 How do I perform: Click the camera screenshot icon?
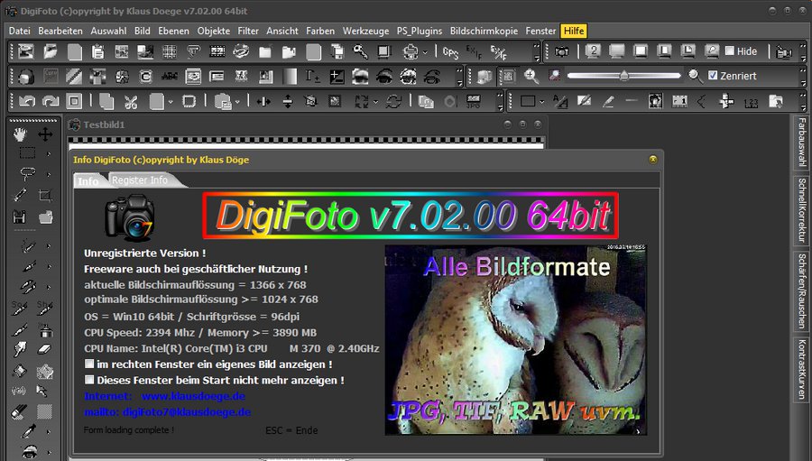pos(561,51)
